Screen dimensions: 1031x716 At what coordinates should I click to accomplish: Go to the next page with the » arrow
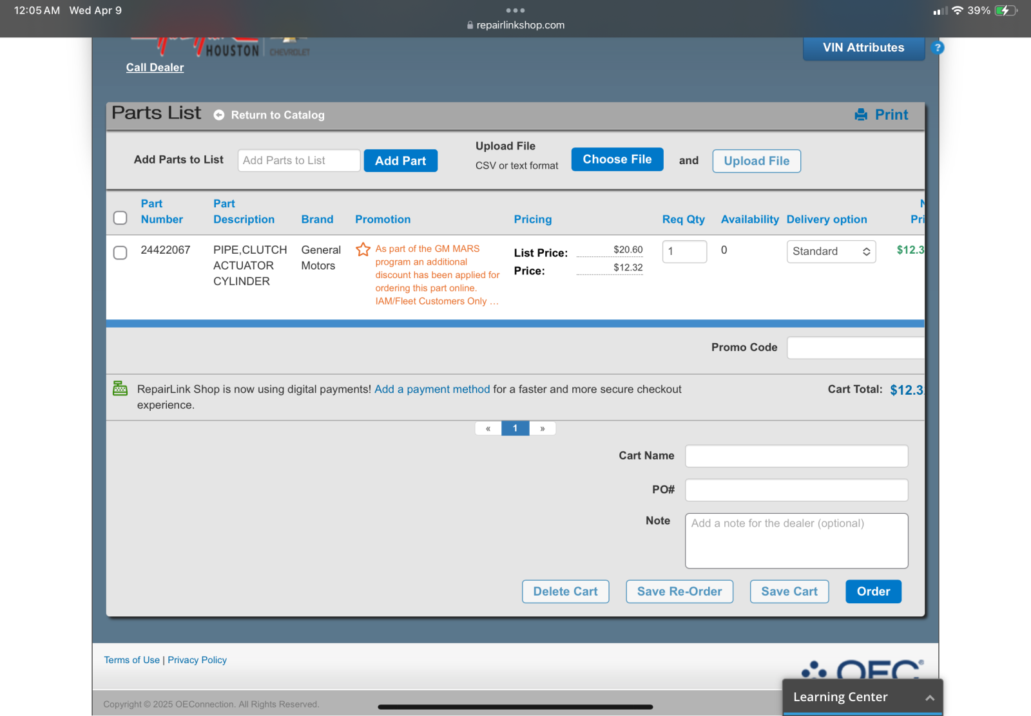tap(543, 428)
